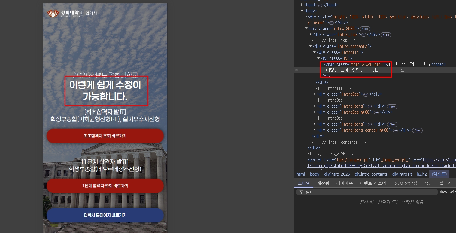Click the ellipsis in the intro_top div

point(364,35)
